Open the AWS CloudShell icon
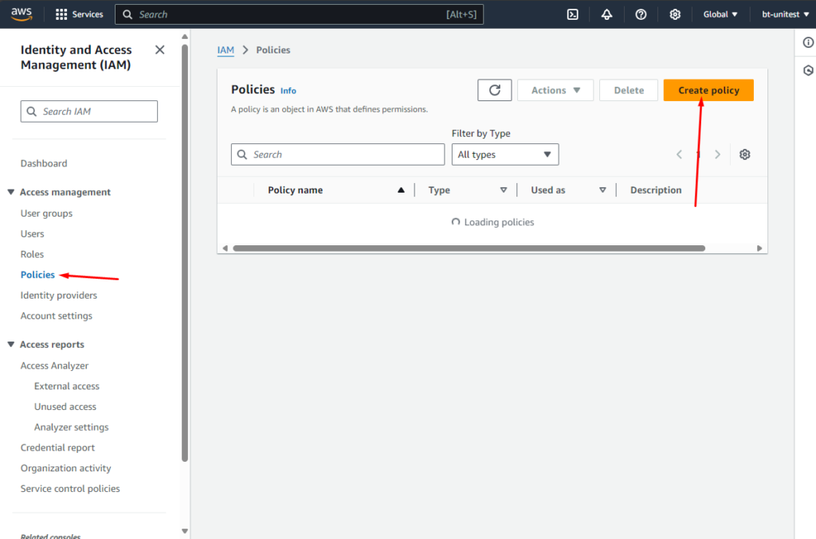The width and height of the screenshot is (816, 539). coord(572,14)
